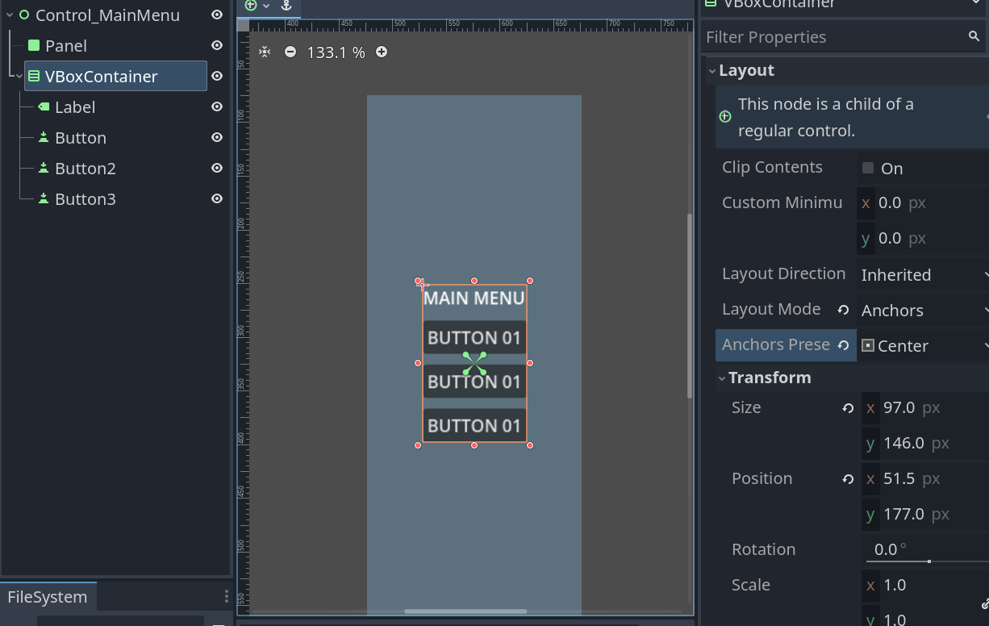Reset zoom via the 133.1 % label
This screenshot has width=989, height=626.
point(336,52)
